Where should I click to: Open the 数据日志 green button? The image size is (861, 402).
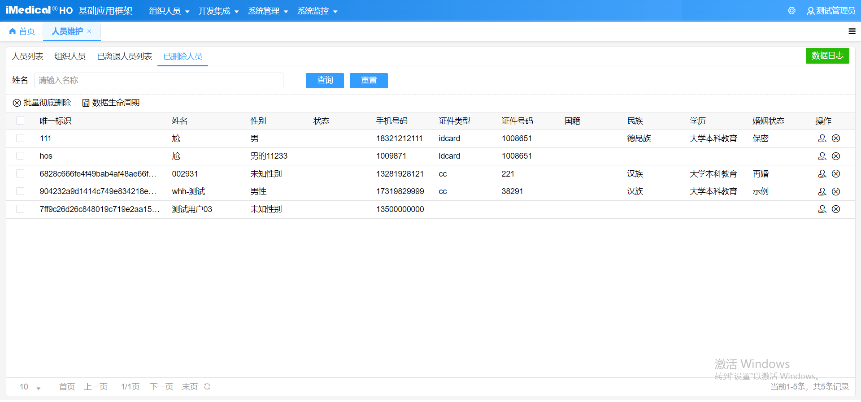[827, 56]
